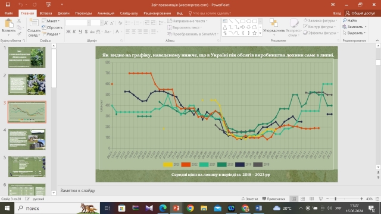The height and width of the screenshot is (214, 381).
Task: Start slideshow from status bar icon
Action: [321, 199]
